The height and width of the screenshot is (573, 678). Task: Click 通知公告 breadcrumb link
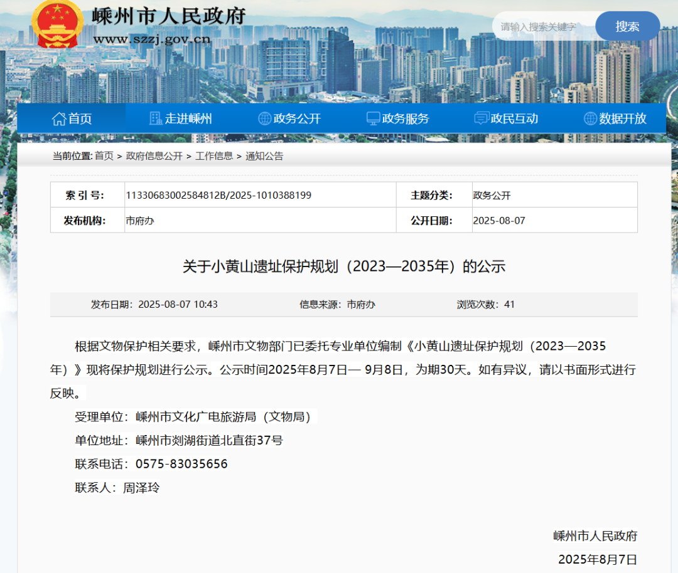point(264,156)
